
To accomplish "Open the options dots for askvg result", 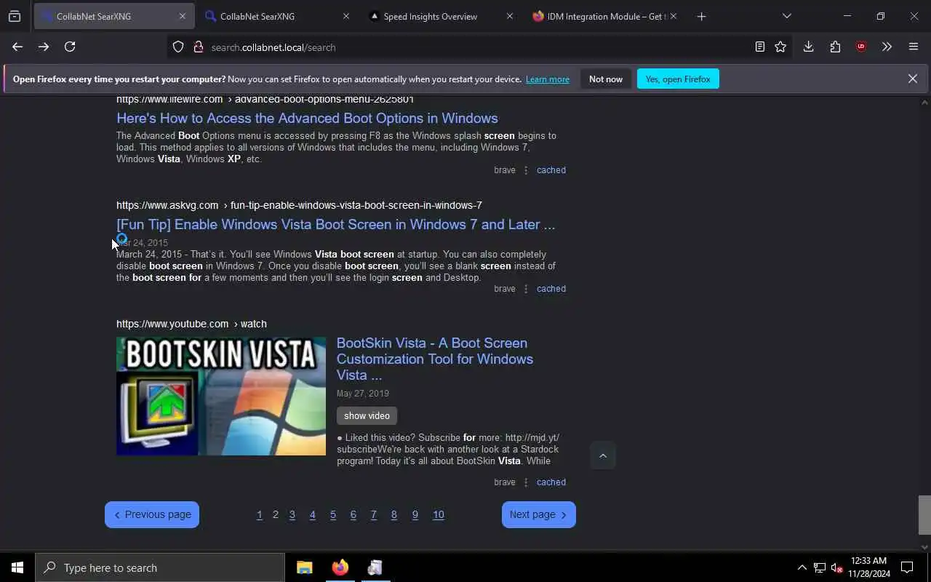I will (x=526, y=289).
